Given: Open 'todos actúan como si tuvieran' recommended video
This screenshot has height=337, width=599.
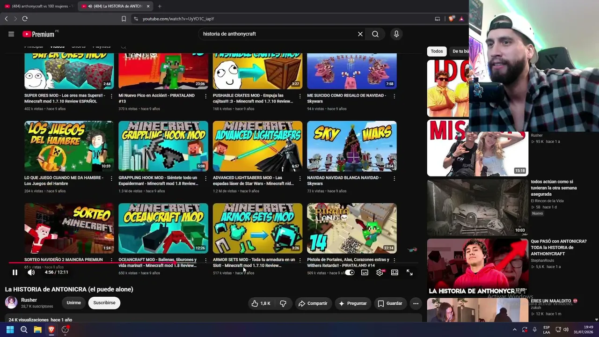Looking at the screenshot, I should tap(554, 188).
